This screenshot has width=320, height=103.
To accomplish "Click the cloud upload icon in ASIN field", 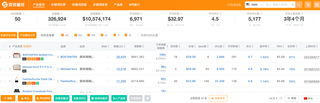I will pyautogui.click(x=293, y=5).
